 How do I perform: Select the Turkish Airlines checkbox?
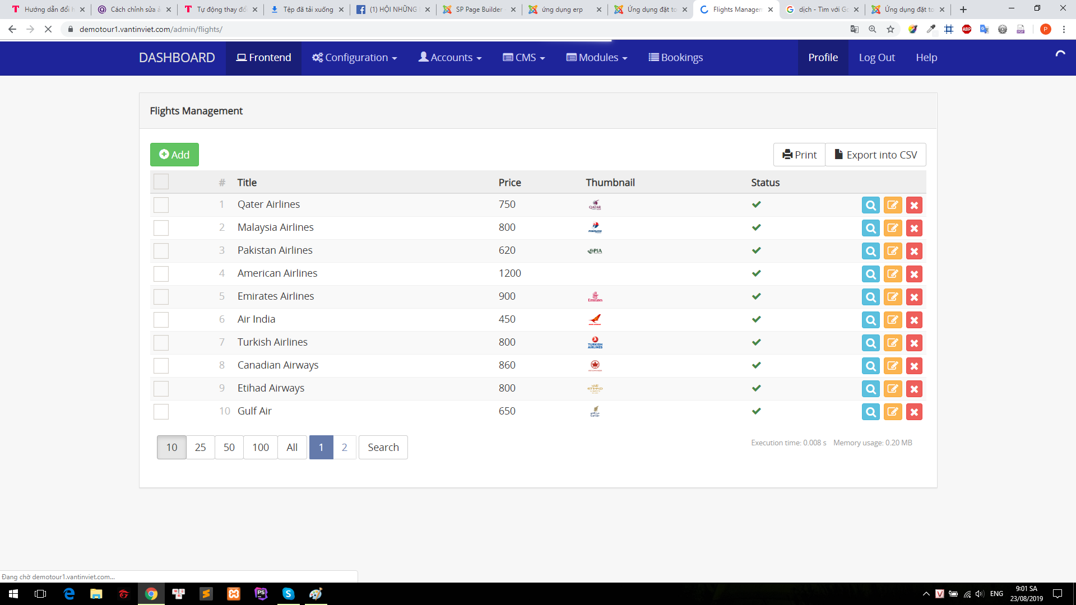point(161,343)
